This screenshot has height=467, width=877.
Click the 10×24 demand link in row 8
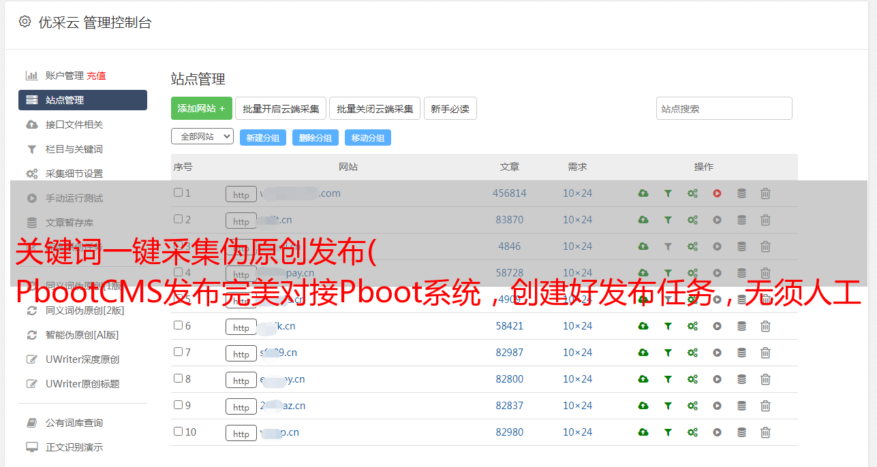pyautogui.click(x=578, y=379)
